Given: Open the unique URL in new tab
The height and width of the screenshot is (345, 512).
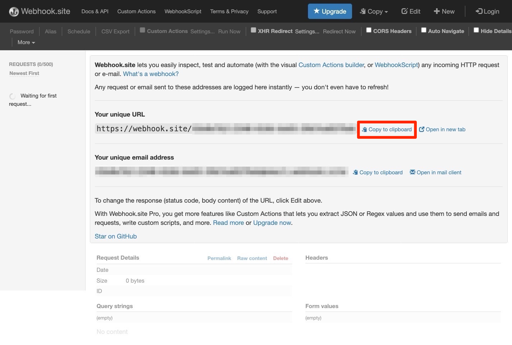Looking at the screenshot, I should [x=442, y=129].
